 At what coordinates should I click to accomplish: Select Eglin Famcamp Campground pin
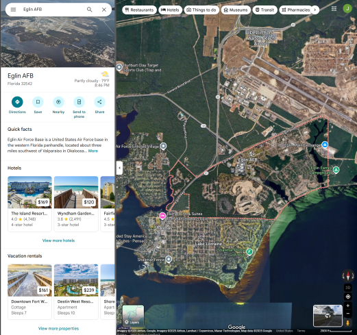click(x=336, y=170)
